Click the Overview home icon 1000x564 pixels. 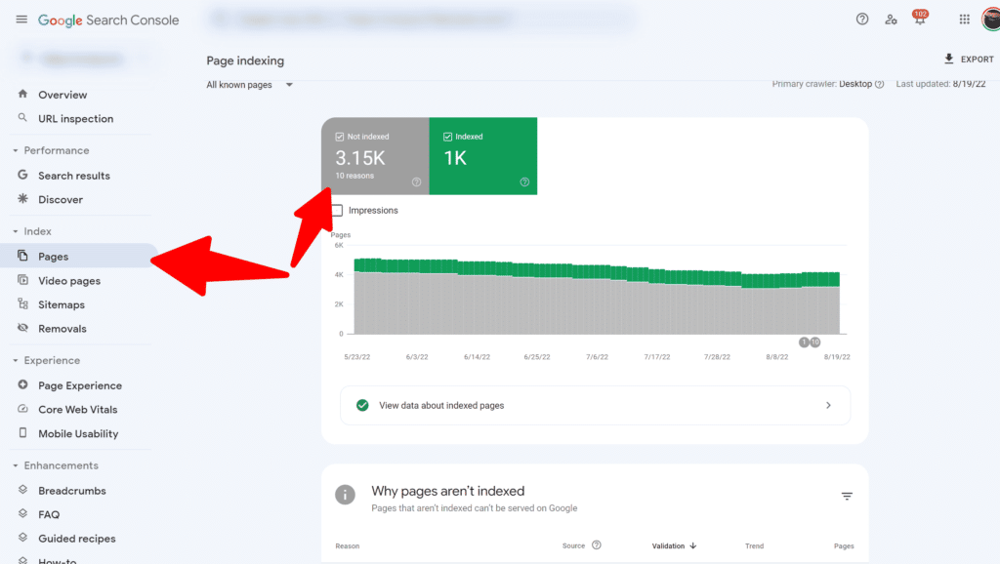[x=23, y=95]
